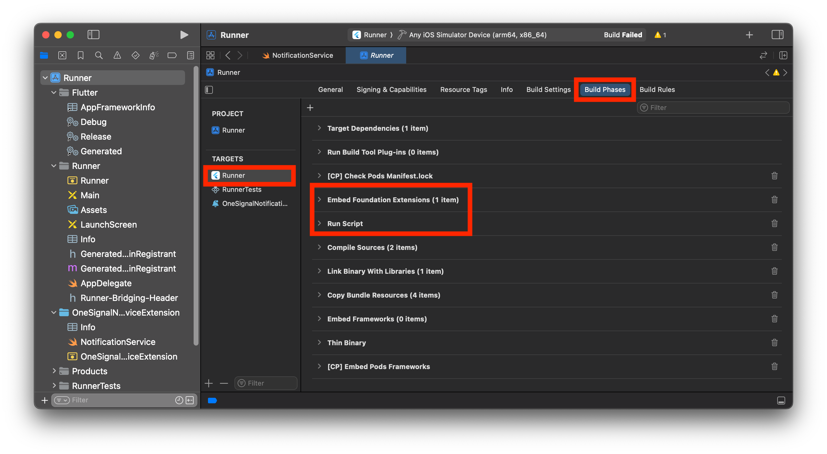Go back in editor history
The height and width of the screenshot is (454, 827).
tap(228, 55)
